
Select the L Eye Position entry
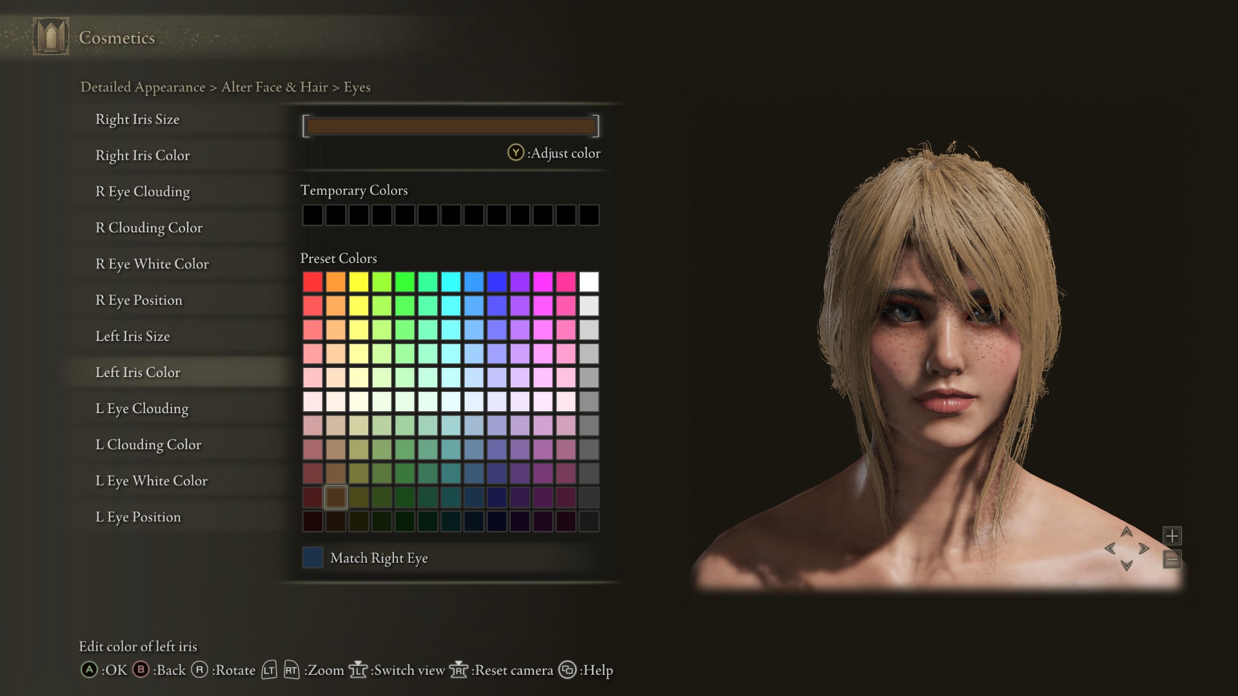click(x=138, y=517)
